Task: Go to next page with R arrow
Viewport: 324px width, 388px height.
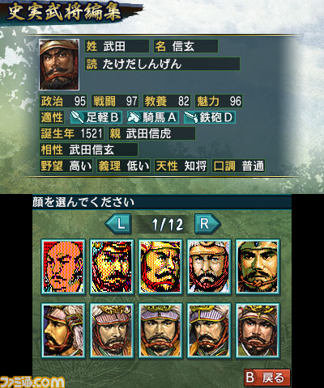Action: tap(207, 224)
